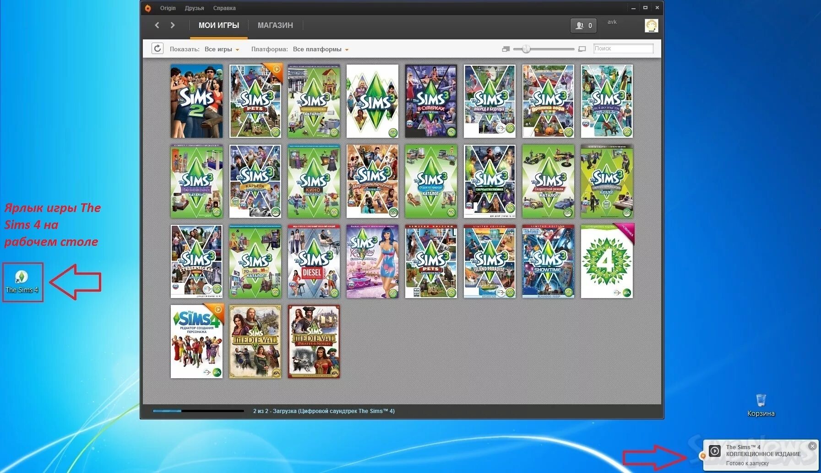Image resolution: width=821 pixels, height=473 pixels.
Task: Click the large tile size icon
Action: coord(582,49)
